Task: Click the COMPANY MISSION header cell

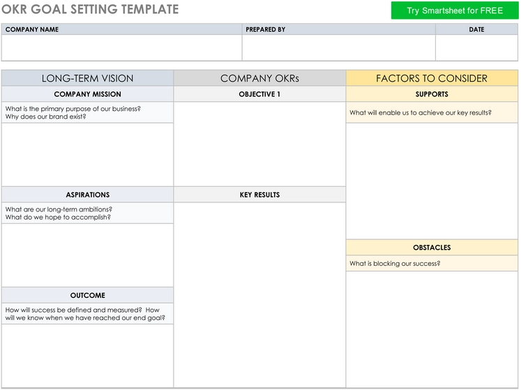Action: coord(87,94)
